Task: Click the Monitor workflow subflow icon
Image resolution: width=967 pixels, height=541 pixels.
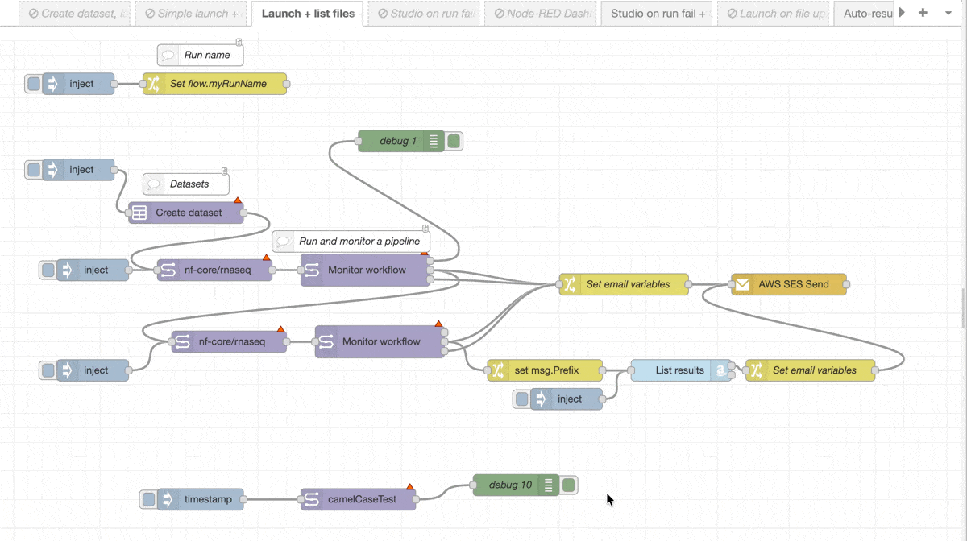Action: (312, 270)
